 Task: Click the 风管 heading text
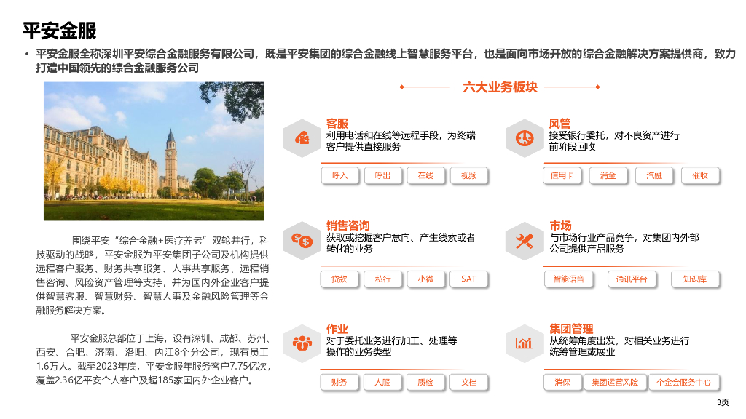click(x=559, y=124)
